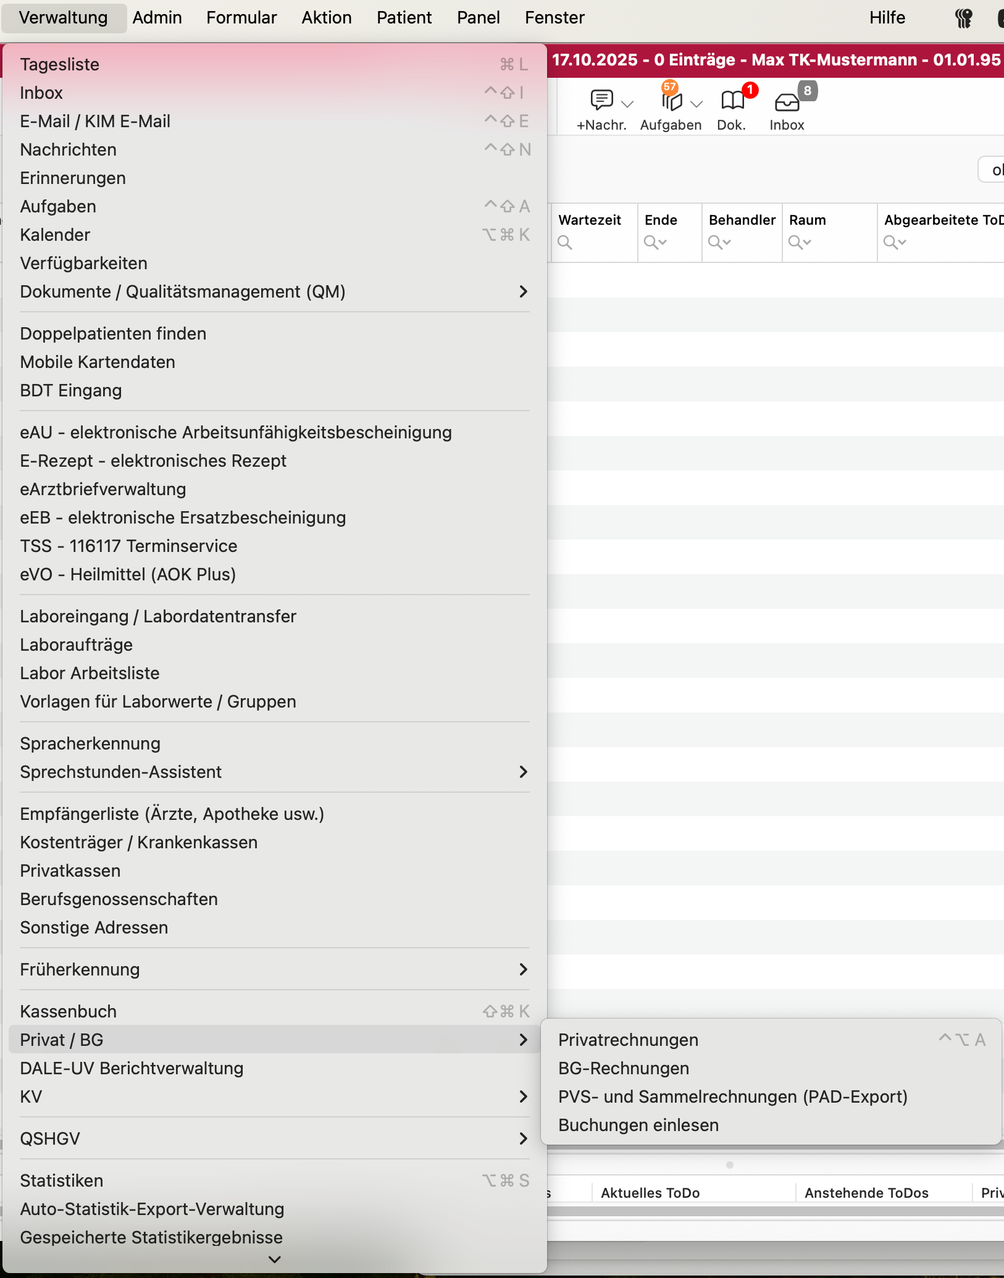Screen dimensions: 1004x1278
Task: Click the Inbox tray toolbar icon
Action: click(x=787, y=101)
